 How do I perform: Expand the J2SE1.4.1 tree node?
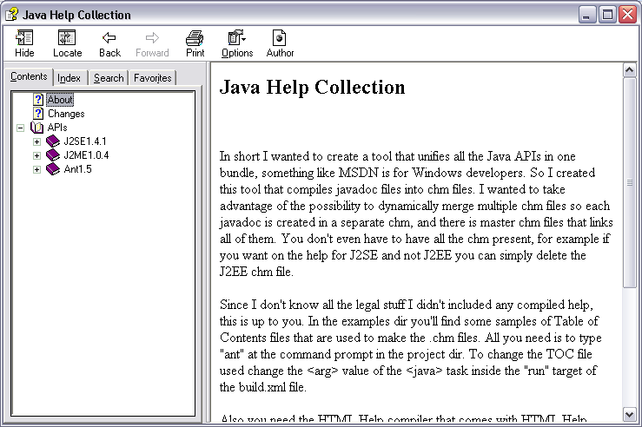click(36, 141)
